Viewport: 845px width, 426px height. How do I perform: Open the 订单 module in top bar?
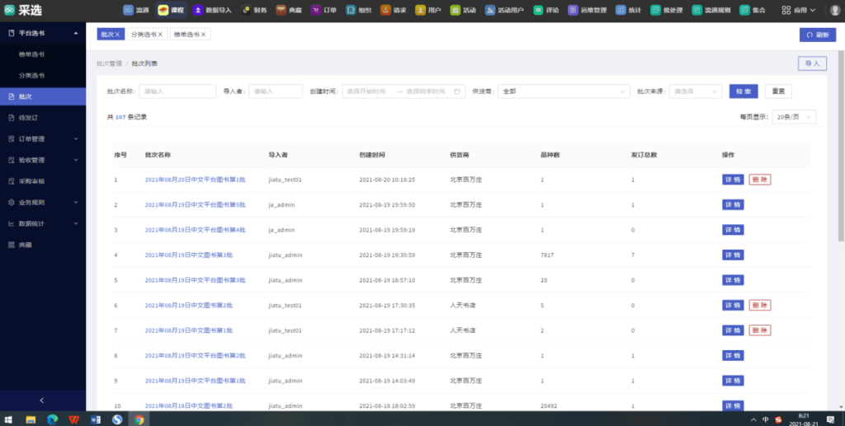pos(323,10)
